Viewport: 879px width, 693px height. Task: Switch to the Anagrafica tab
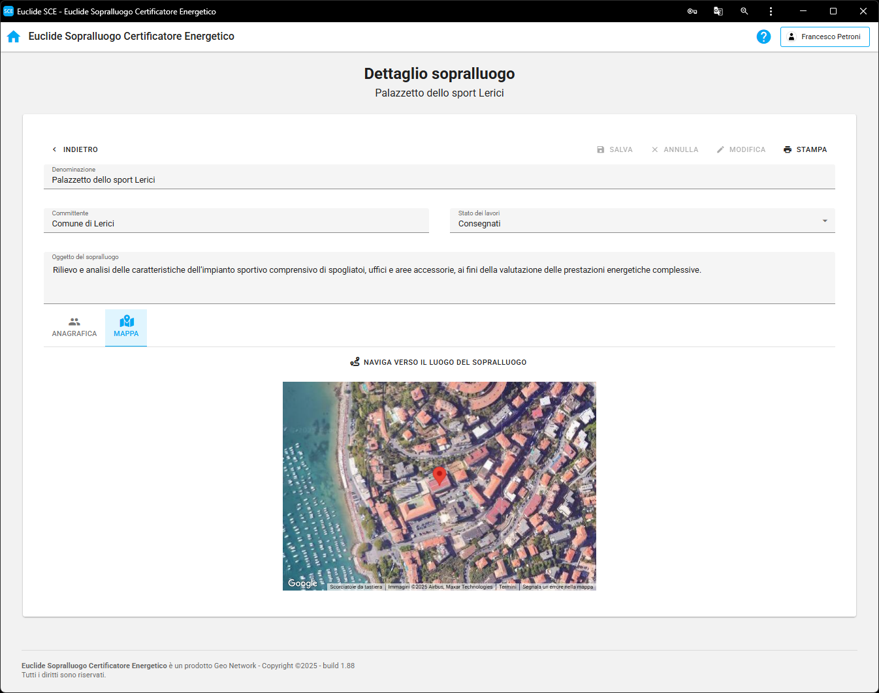(74, 328)
